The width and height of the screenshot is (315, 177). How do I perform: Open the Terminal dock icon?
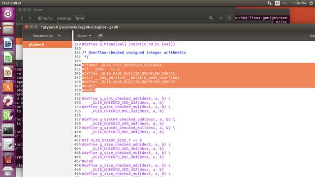point(8,130)
